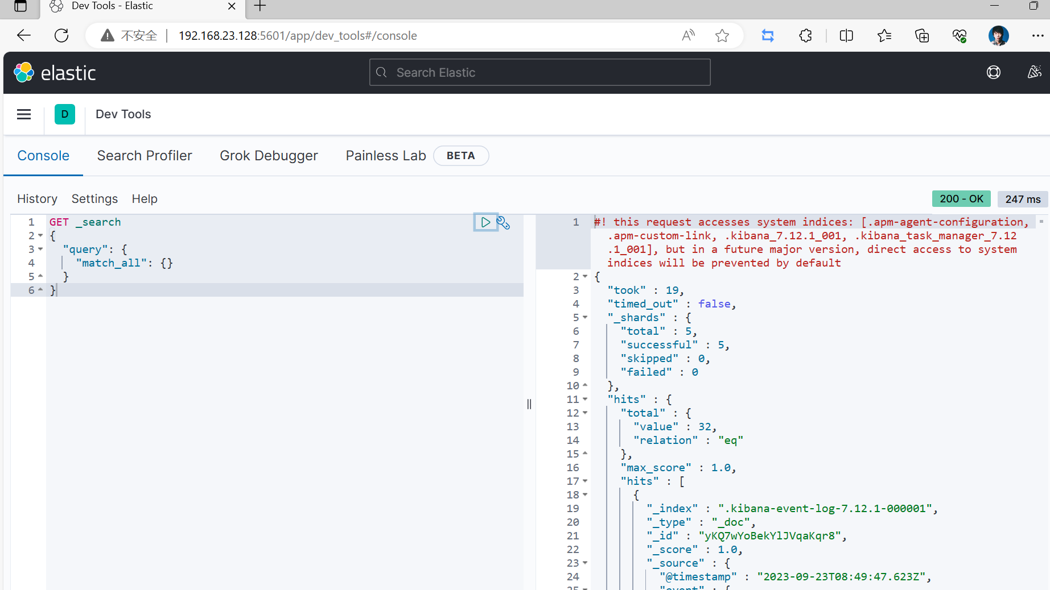Collapse the hits object on response line 11
The height and width of the screenshot is (590, 1050).
pyautogui.click(x=585, y=400)
